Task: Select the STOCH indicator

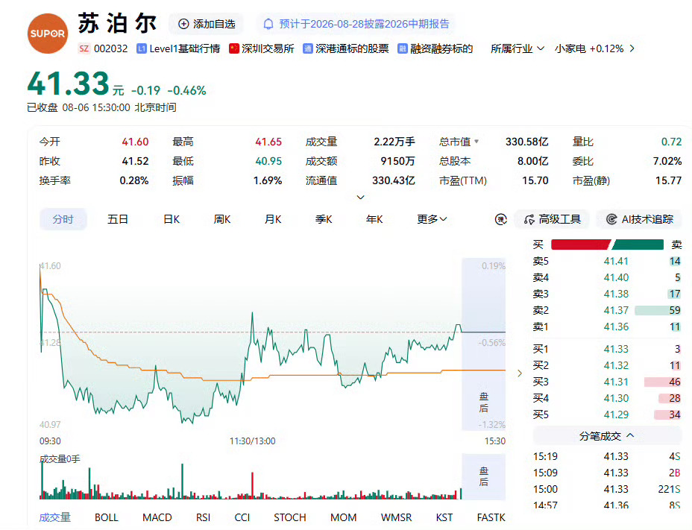Action: coord(290,517)
